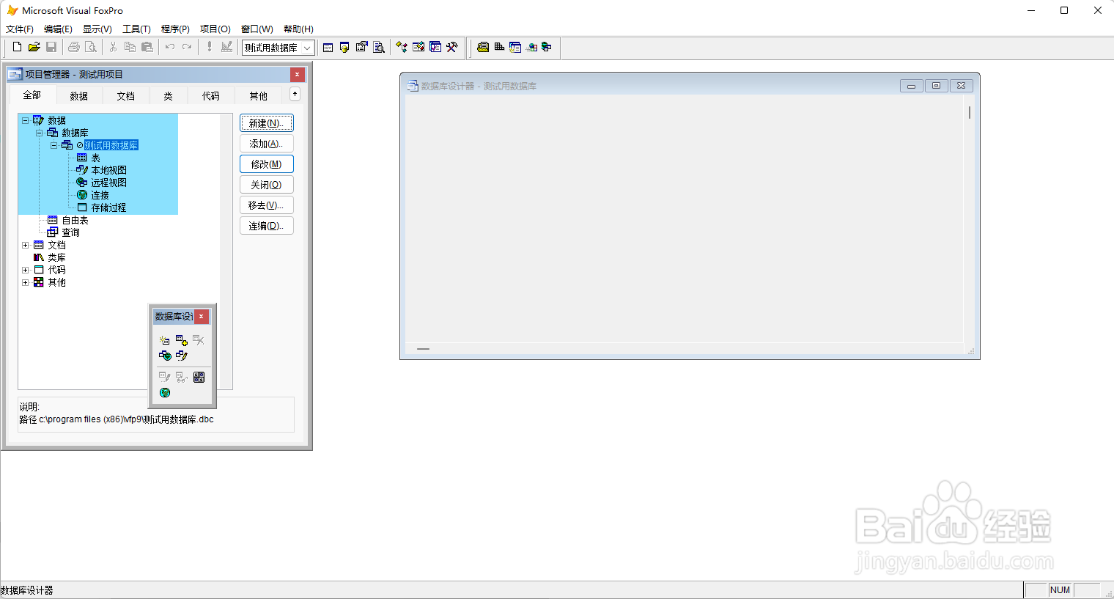Close the floating 数据库设计 toolbar
The height and width of the screenshot is (599, 1114).
(202, 317)
